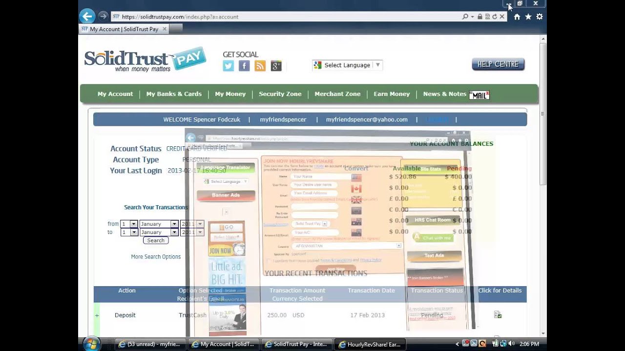Toggle the compatibility view icon
Screen dimensions: 625x351
pos(487,17)
